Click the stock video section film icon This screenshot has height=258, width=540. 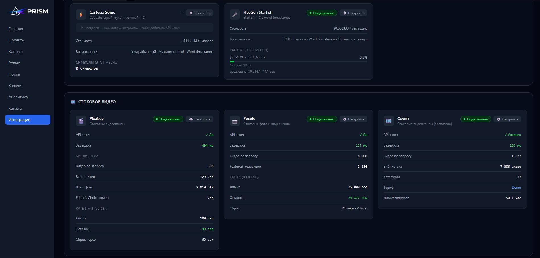(73, 102)
